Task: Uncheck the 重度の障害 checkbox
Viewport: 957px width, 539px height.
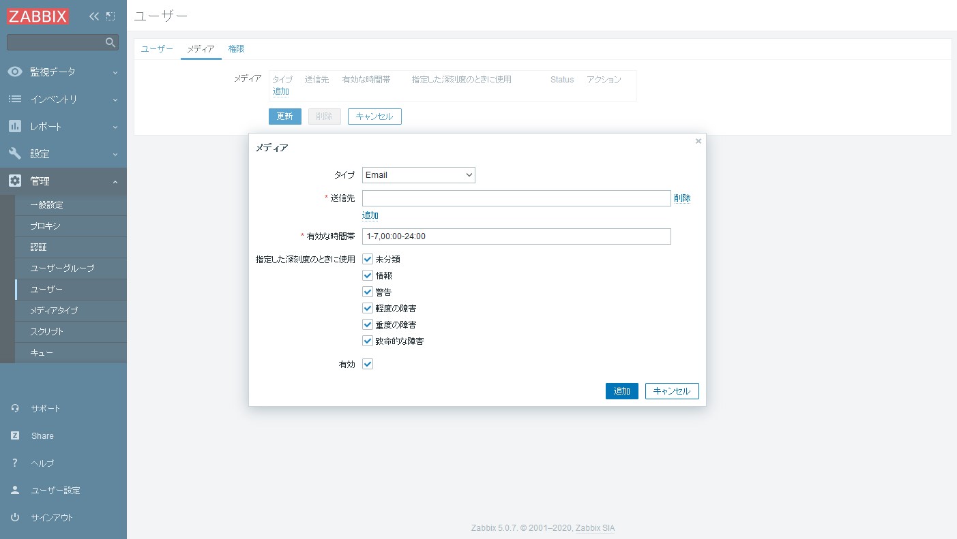Action: pos(368,324)
